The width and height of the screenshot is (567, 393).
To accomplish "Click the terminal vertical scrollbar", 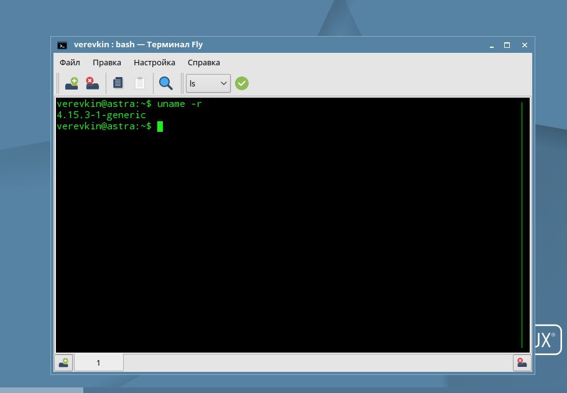I will (522, 224).
